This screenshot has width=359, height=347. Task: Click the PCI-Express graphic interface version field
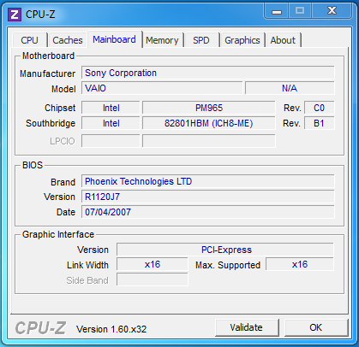[x=225, y=250]
